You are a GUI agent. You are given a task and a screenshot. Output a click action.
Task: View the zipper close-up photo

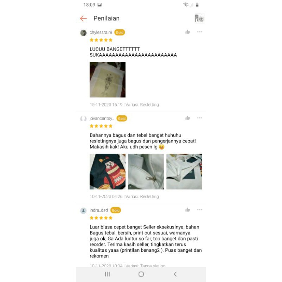[146, 171]
